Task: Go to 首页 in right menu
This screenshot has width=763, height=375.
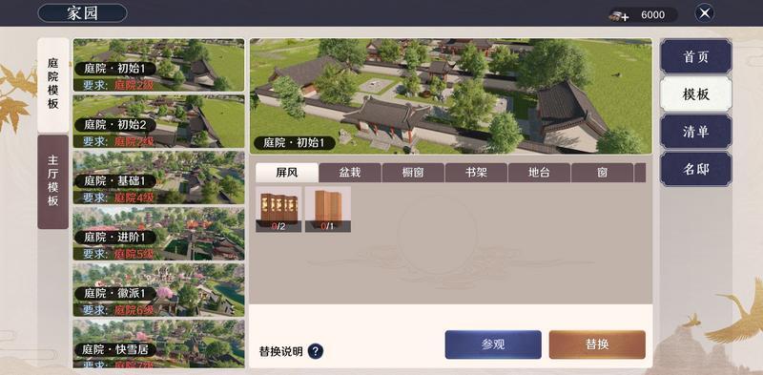Action: click(x=696, y=56)
